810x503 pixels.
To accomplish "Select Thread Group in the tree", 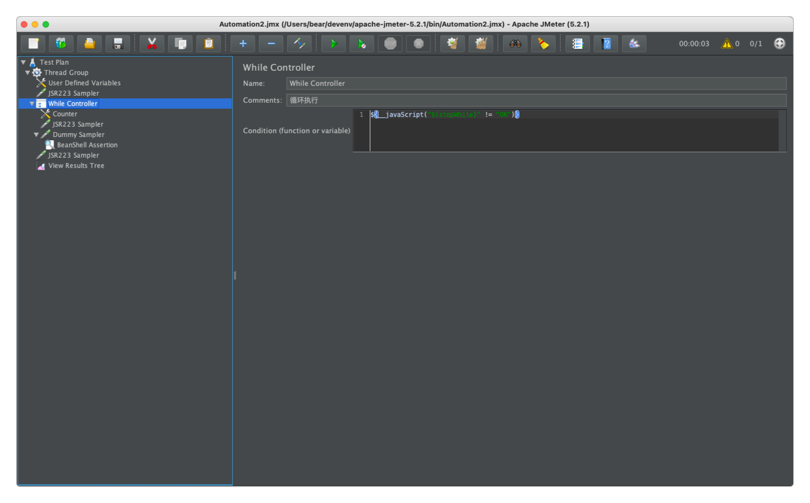I will (66, 73).
